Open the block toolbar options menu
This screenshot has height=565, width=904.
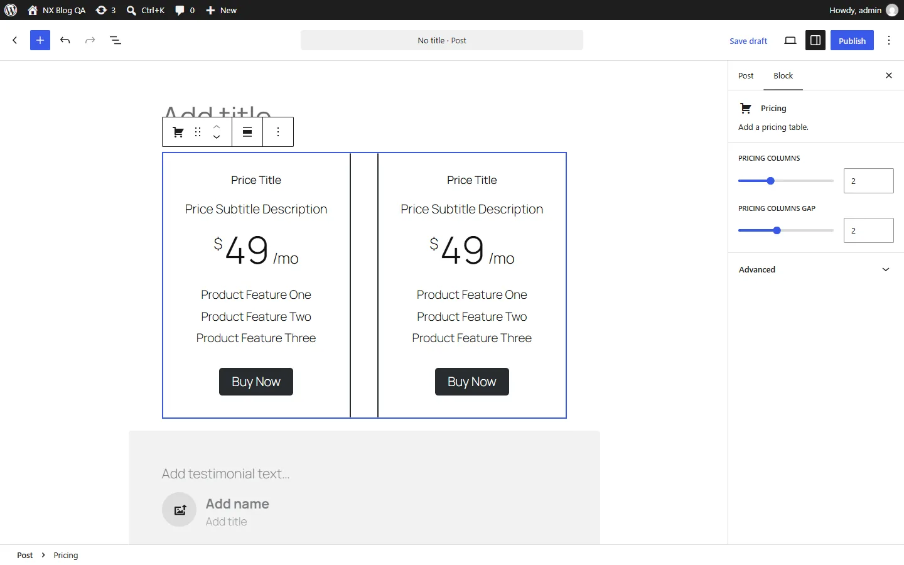coord(278,132)
